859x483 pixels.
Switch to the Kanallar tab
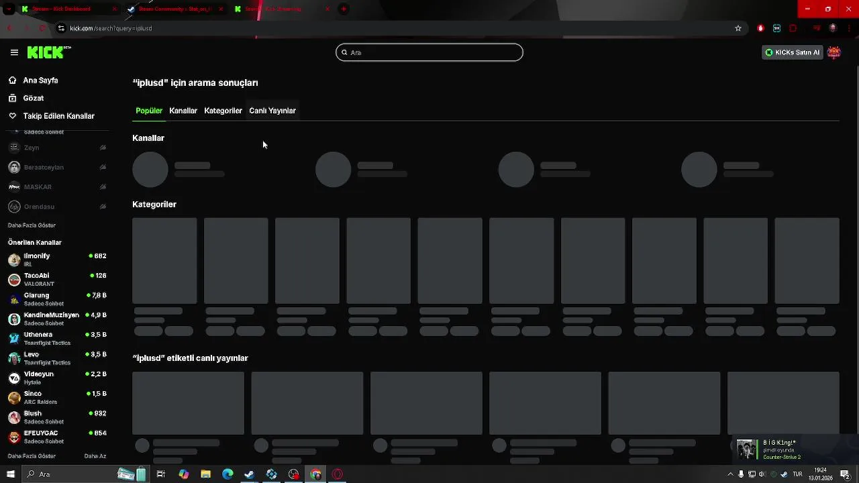point(183,111)
